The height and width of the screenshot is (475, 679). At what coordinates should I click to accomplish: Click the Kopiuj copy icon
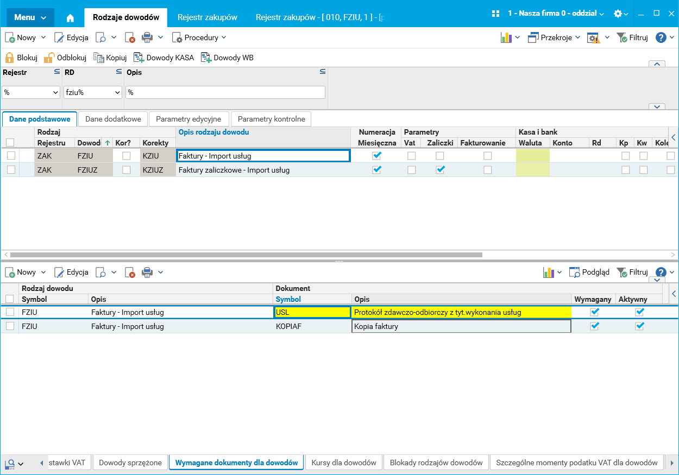pos(98,58)
